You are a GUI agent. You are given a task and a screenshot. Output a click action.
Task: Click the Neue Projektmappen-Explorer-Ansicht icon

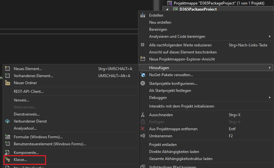coord(142,59)
